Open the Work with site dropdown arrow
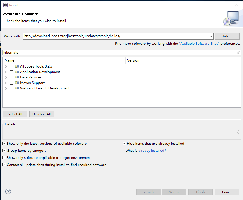 tap(211, 36)
